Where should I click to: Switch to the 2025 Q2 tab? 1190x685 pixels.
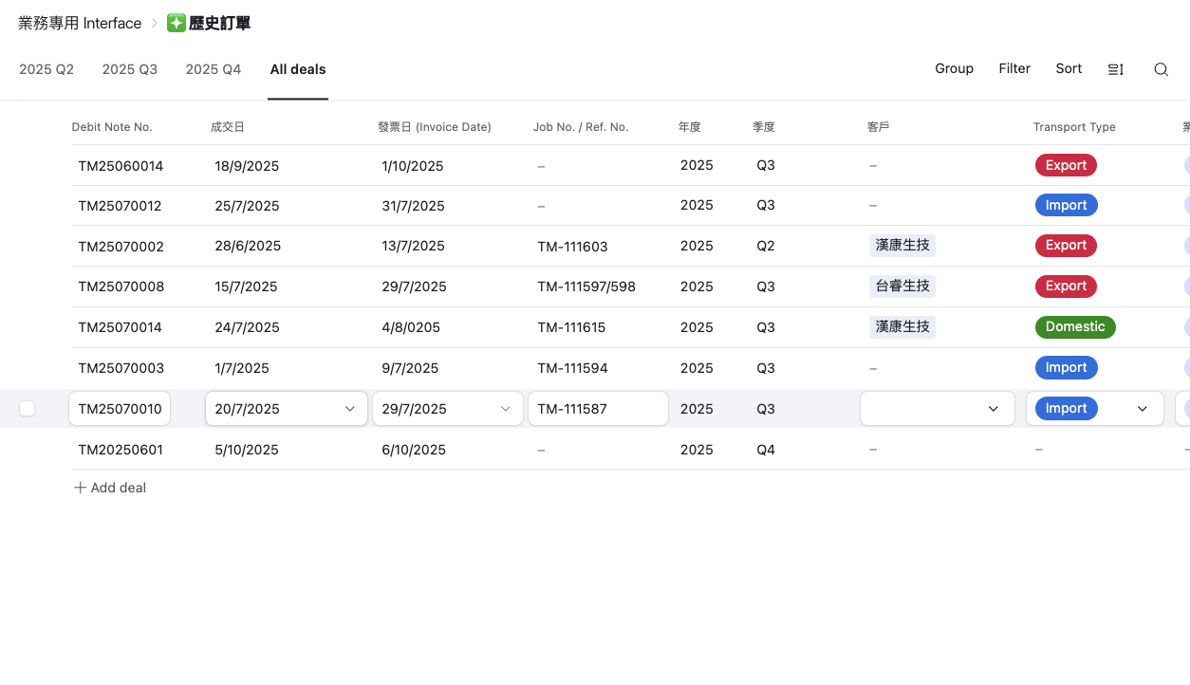(46, 69)
